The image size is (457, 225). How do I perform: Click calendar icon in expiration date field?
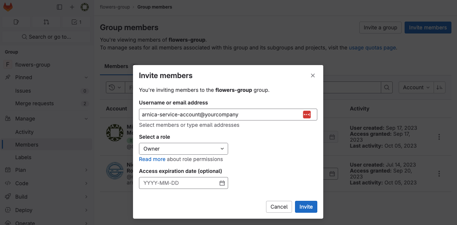point(222,183)
